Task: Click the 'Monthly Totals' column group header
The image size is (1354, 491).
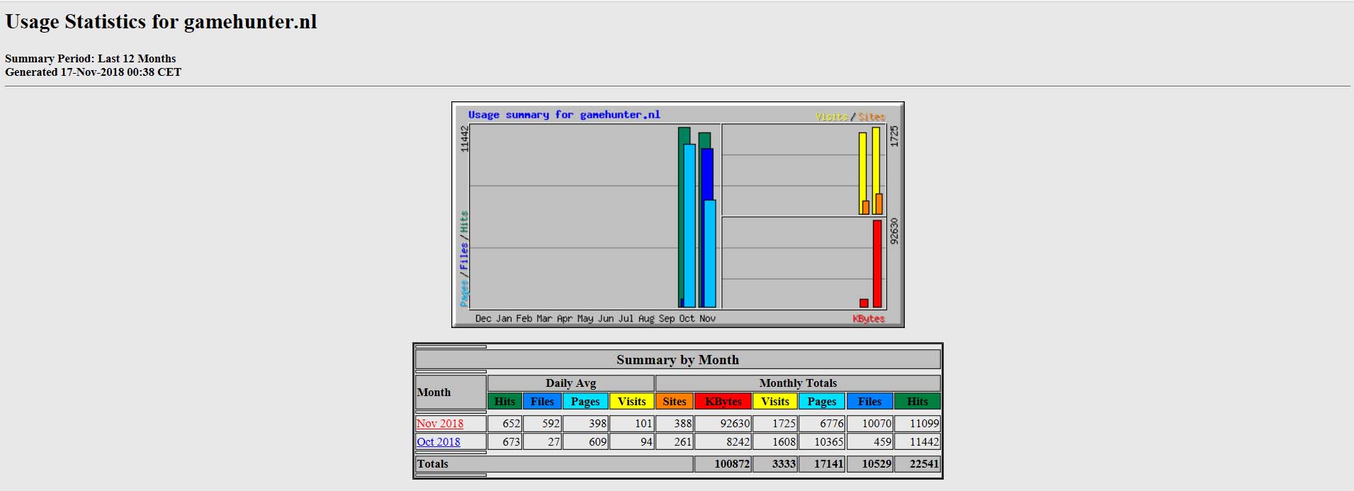Action: (798, 383)
